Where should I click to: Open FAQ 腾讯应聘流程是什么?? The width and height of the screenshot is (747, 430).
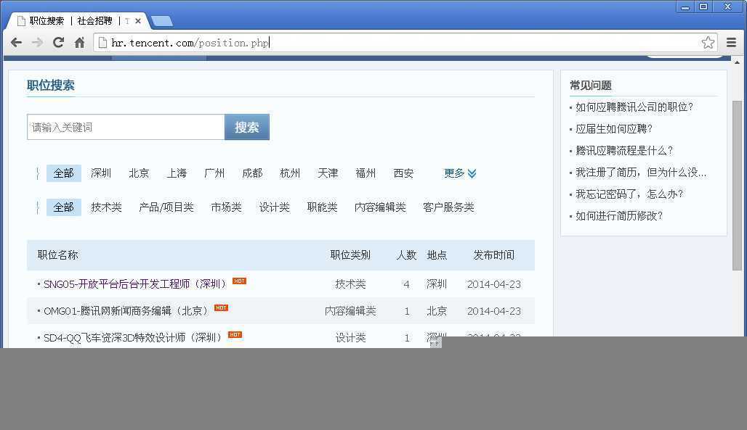tap(624, 151)
